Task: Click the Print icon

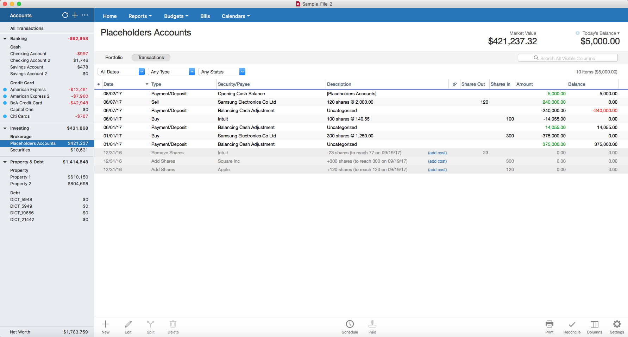Action: pyautogui.click(x=549, y=324)
